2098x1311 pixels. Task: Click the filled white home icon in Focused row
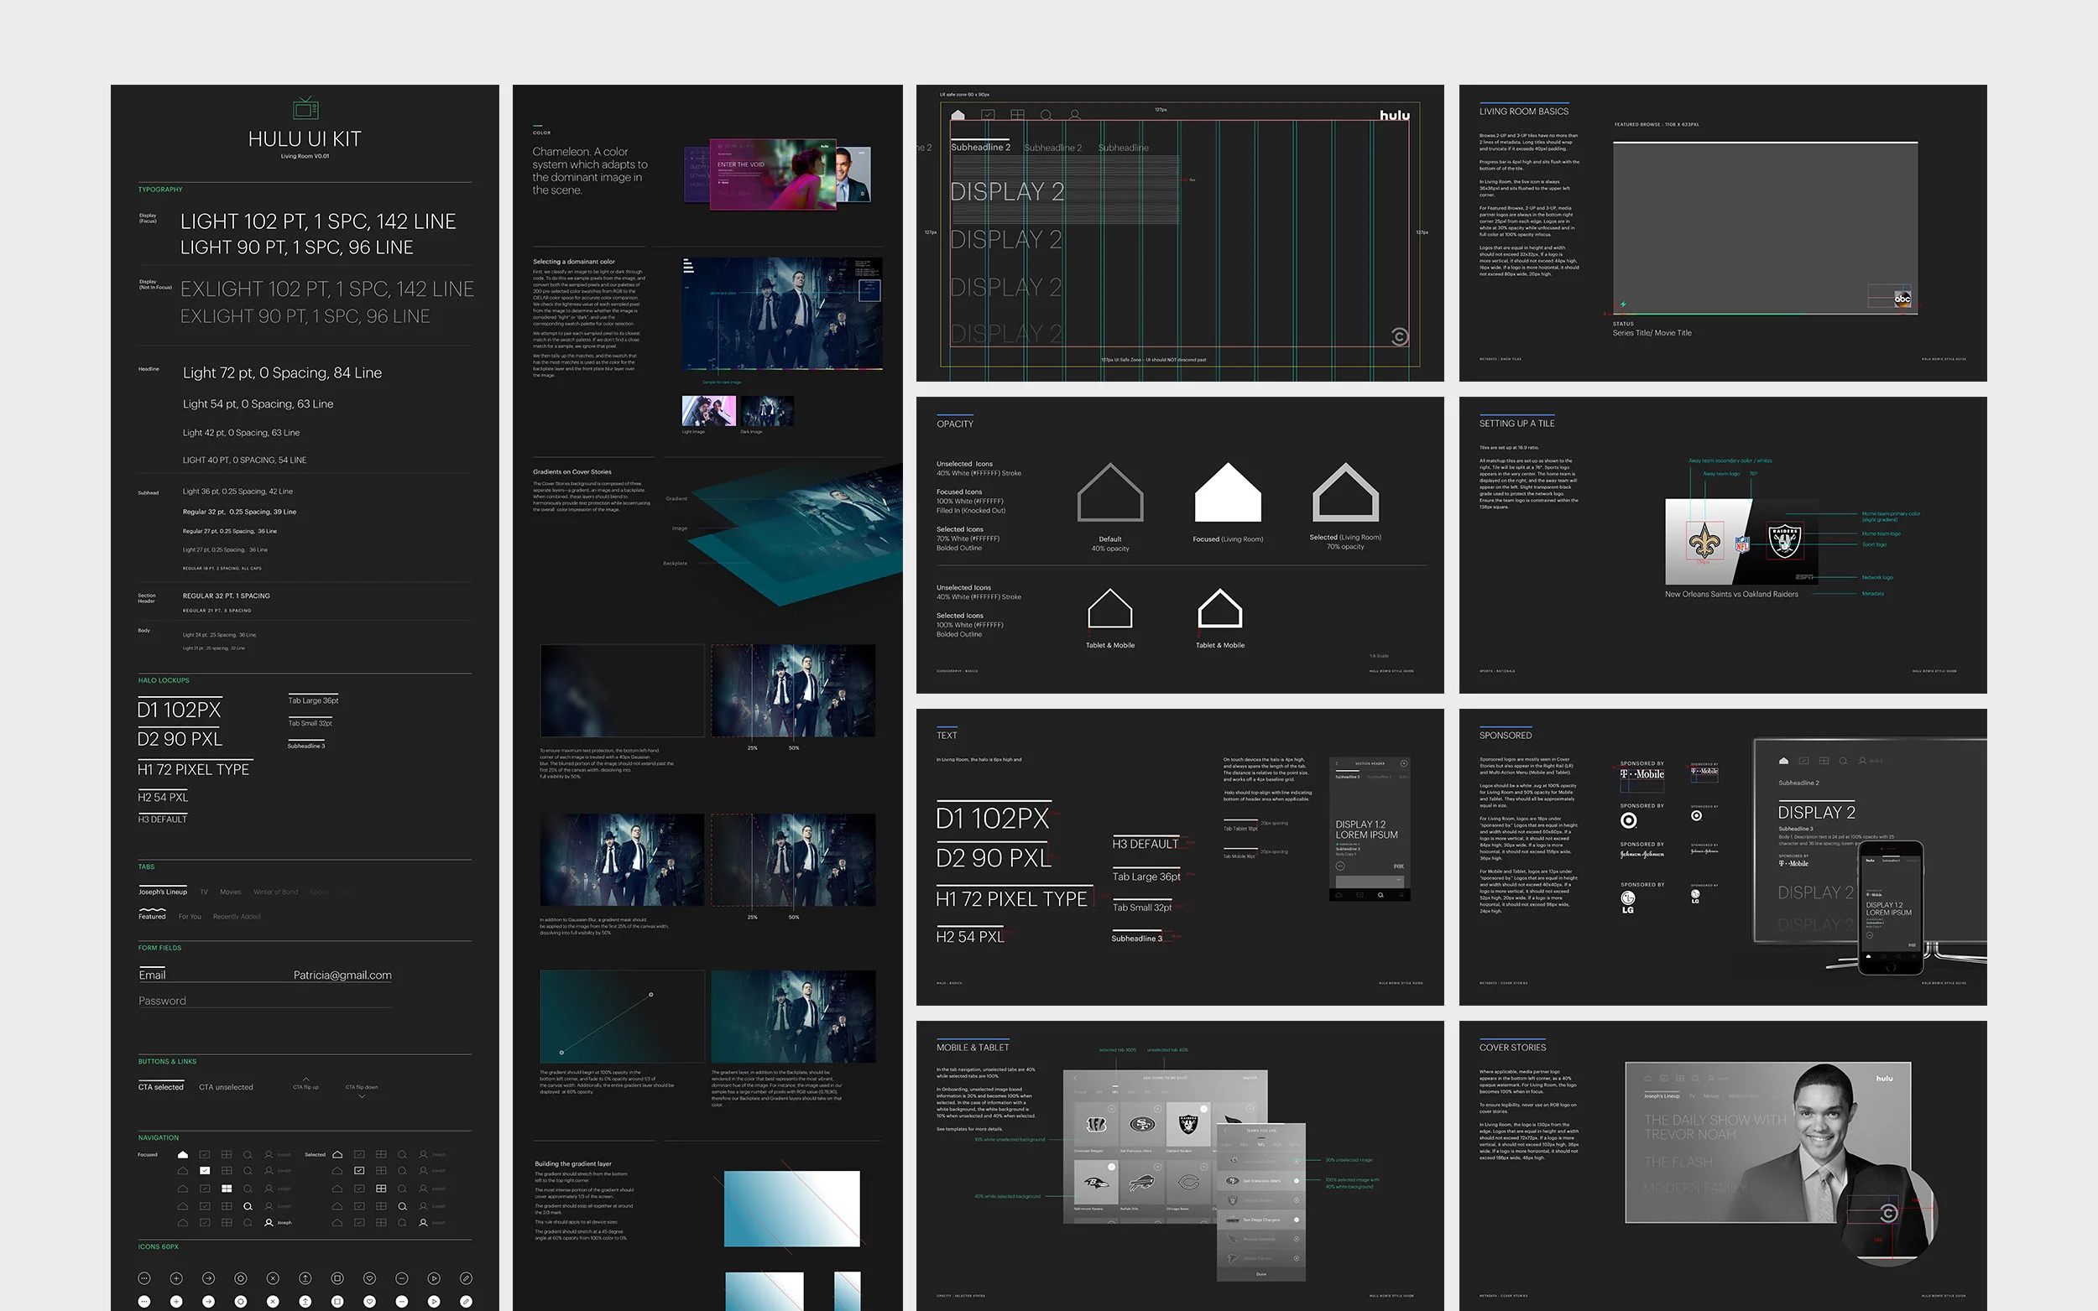pos(182,1154)
